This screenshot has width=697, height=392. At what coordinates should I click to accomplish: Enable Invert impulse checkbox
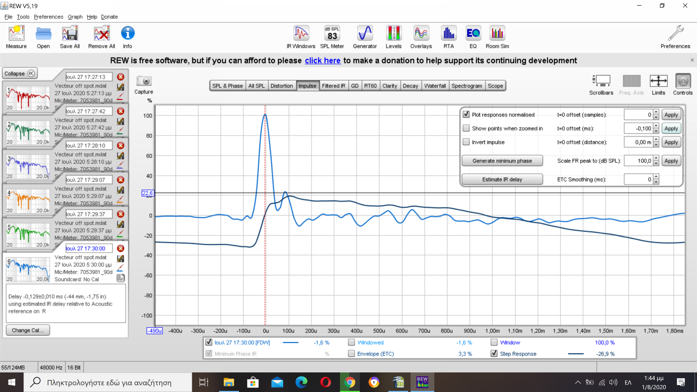pyautogui.click(x=466, y=142)
